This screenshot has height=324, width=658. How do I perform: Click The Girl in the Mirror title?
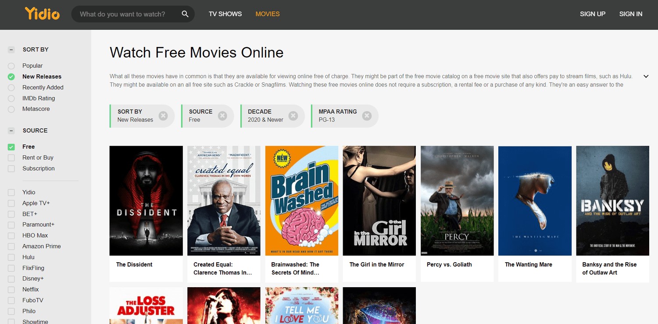[377, 264]
